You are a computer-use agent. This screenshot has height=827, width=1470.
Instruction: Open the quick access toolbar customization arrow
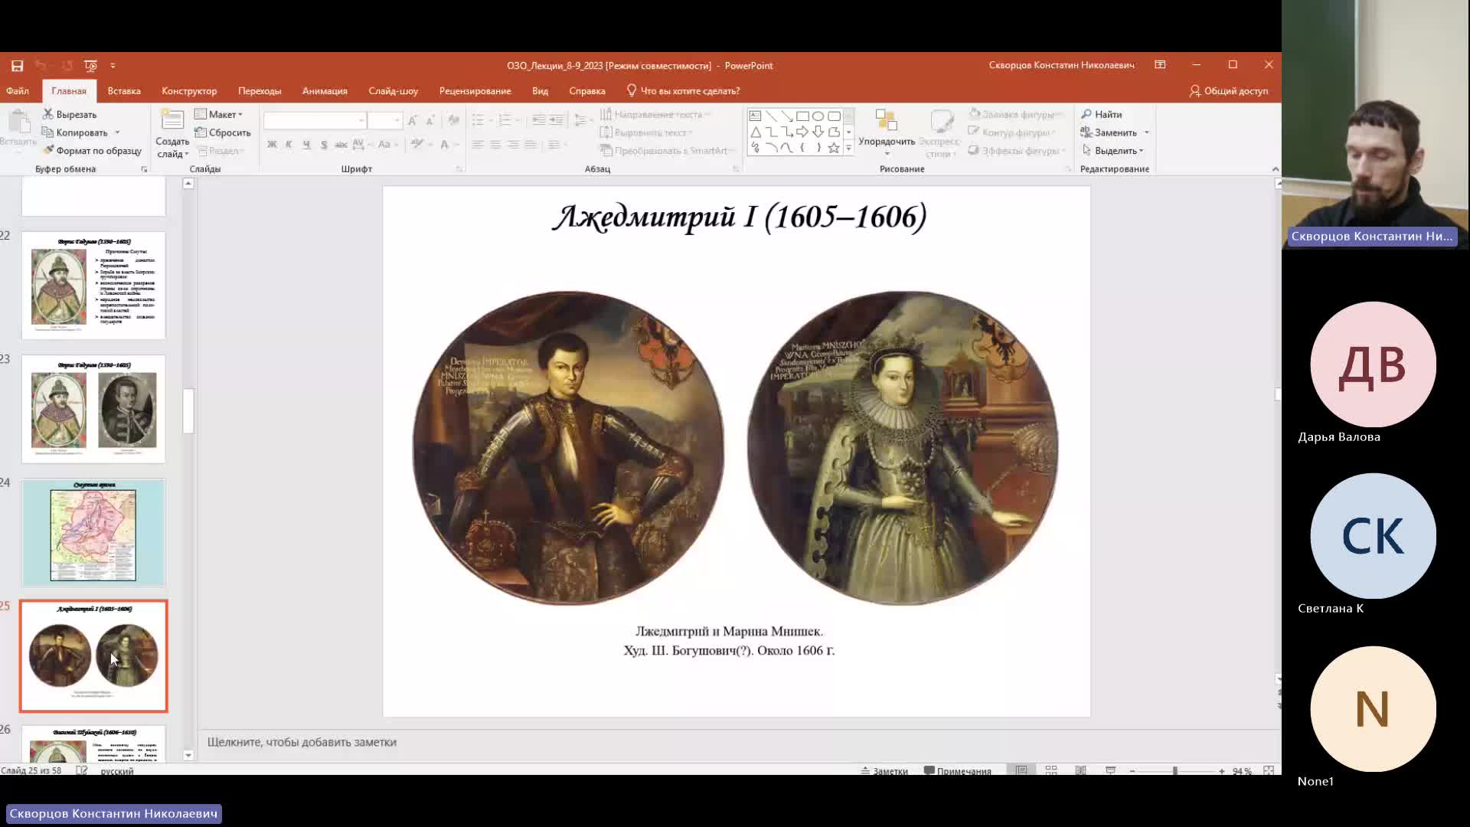113,66
